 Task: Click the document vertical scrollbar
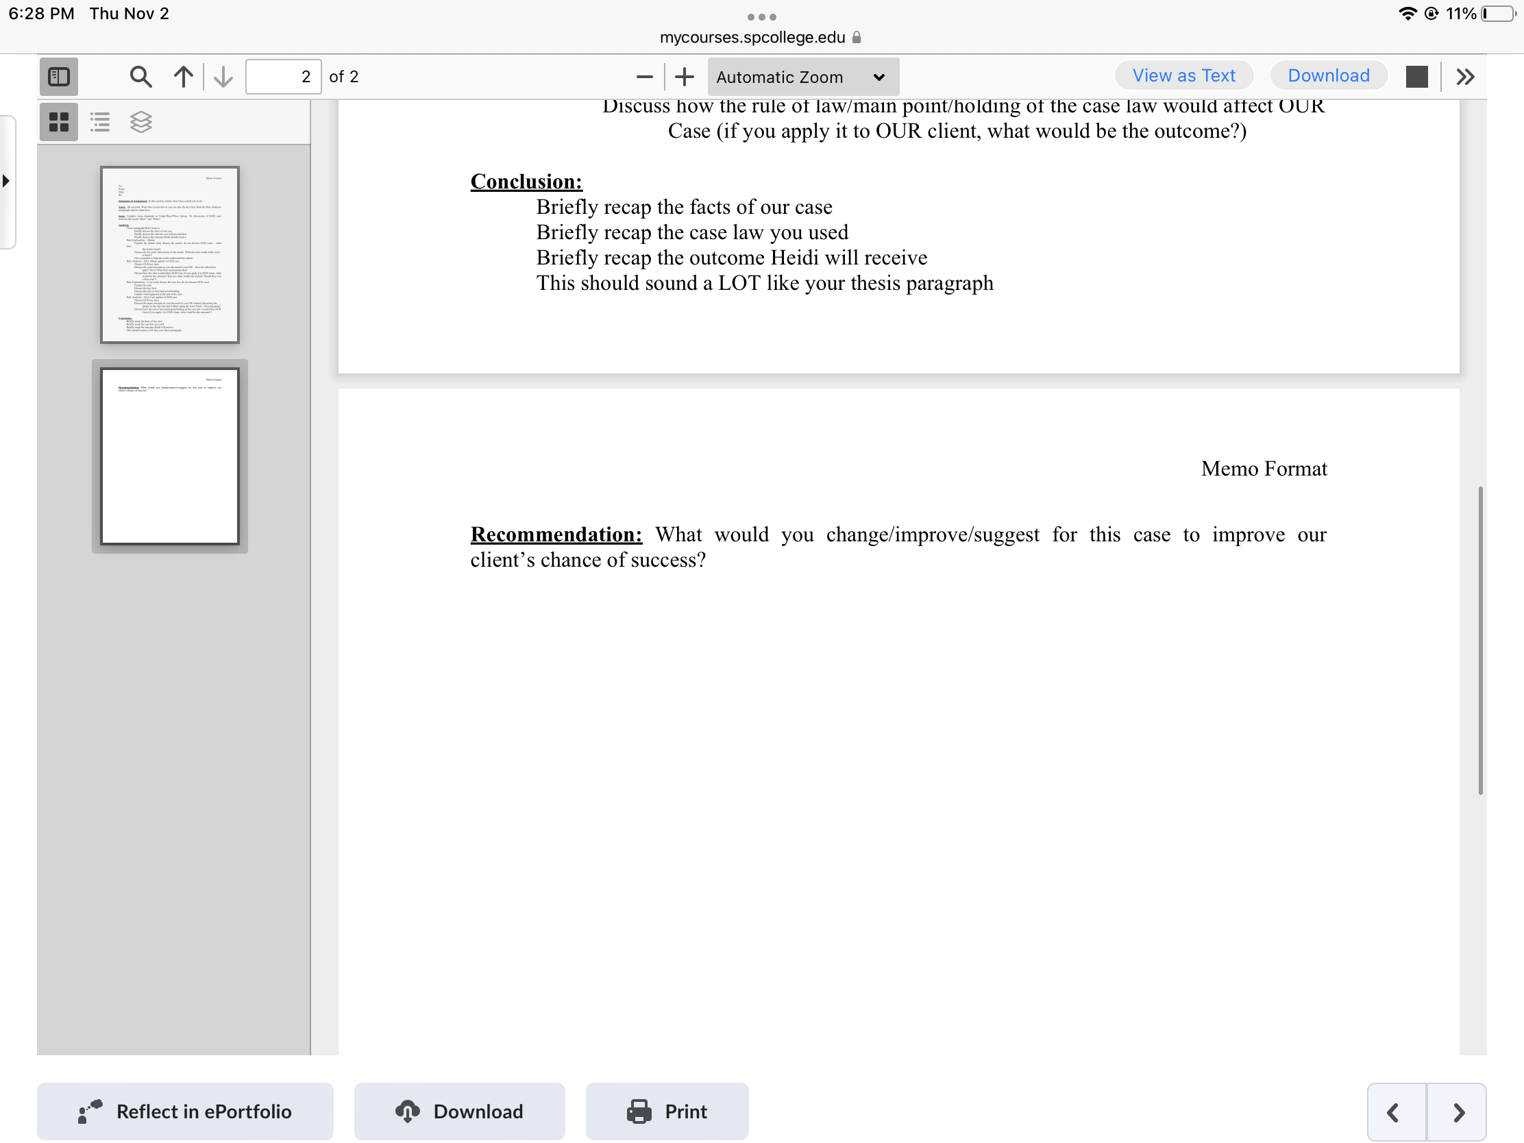pos(1479,640)
